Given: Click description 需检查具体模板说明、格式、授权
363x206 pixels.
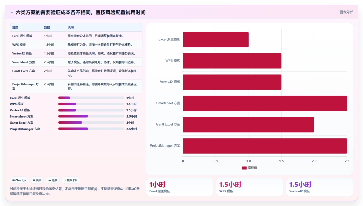Looking at the screenshot, I should 102,53.
